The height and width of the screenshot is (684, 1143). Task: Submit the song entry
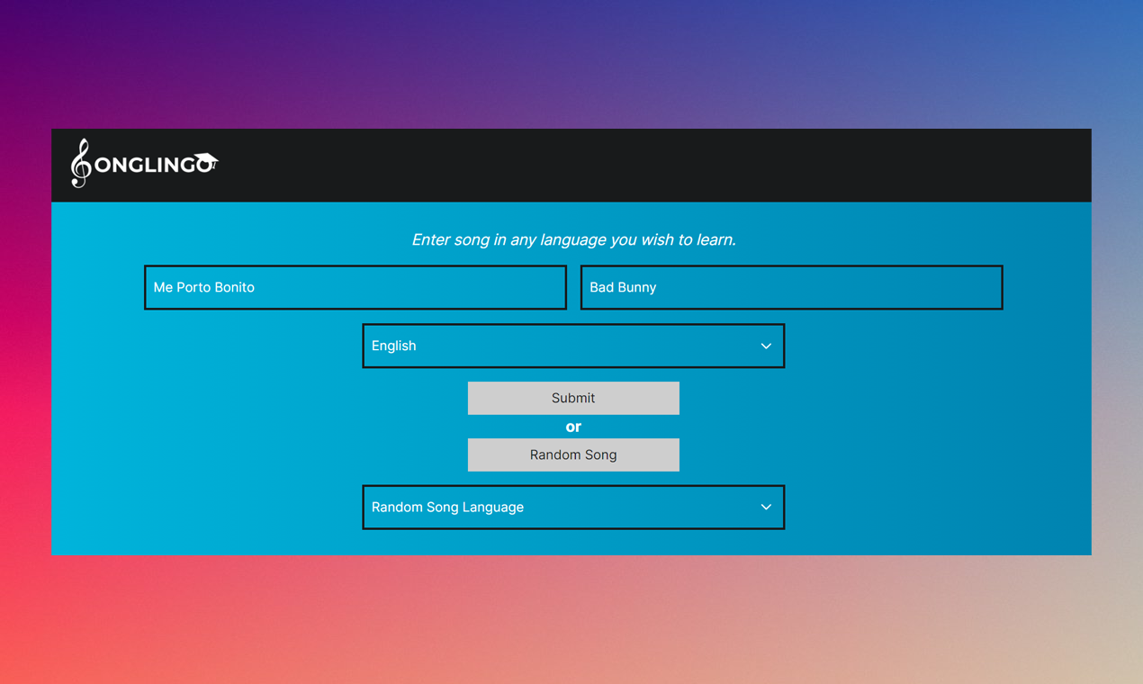pos(573,398)
